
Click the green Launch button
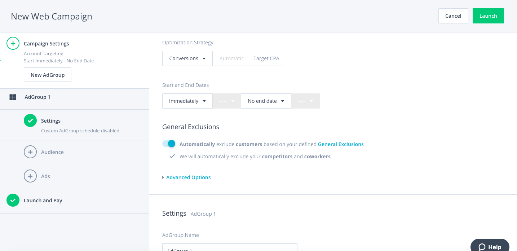[x=488, y=16]
